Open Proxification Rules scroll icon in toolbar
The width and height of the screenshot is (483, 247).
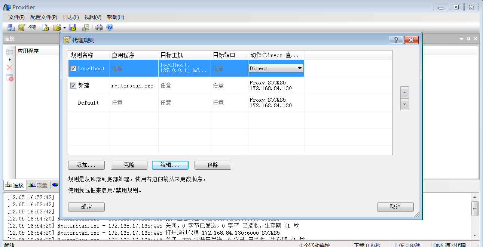tap(22, 27)
